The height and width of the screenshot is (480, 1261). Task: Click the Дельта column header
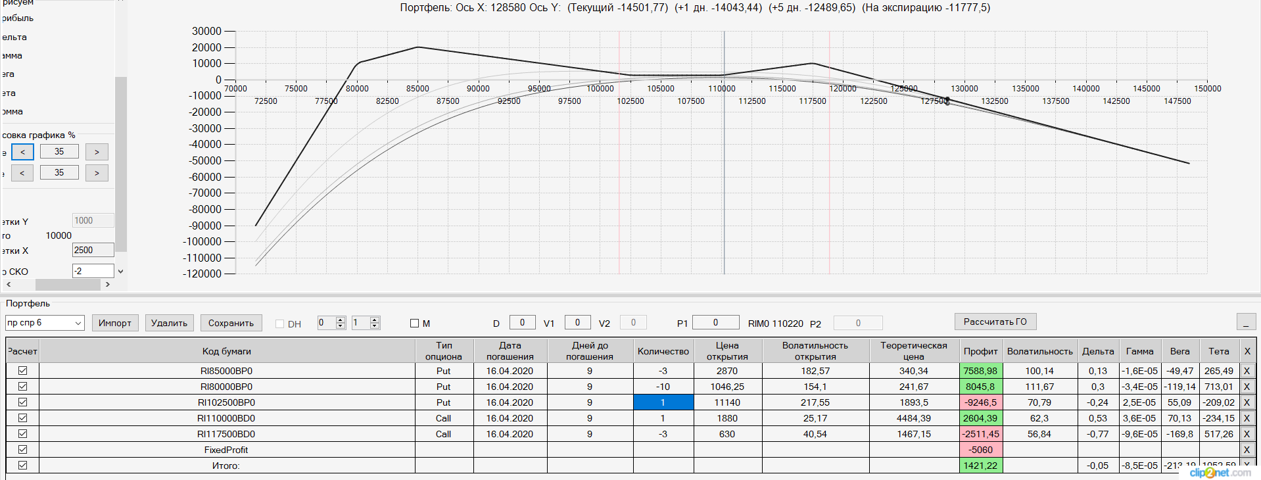pyautogui.click(x=1099, y=351)
